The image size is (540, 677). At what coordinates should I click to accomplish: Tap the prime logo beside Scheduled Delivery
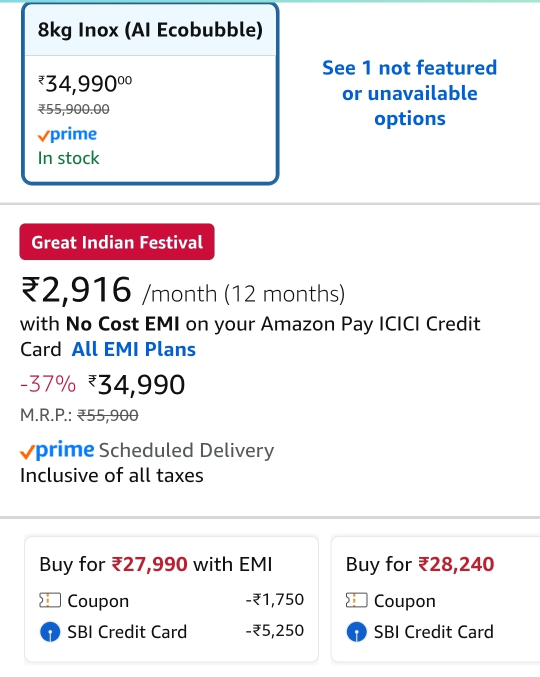[57, 450]
